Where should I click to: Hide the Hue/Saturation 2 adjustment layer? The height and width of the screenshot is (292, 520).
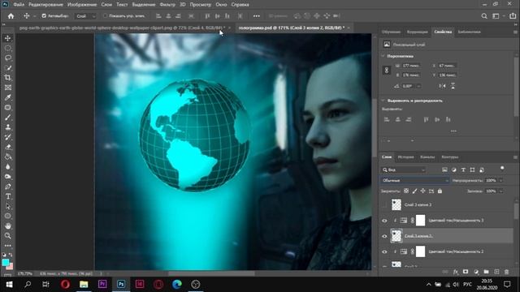click(384, 251)
